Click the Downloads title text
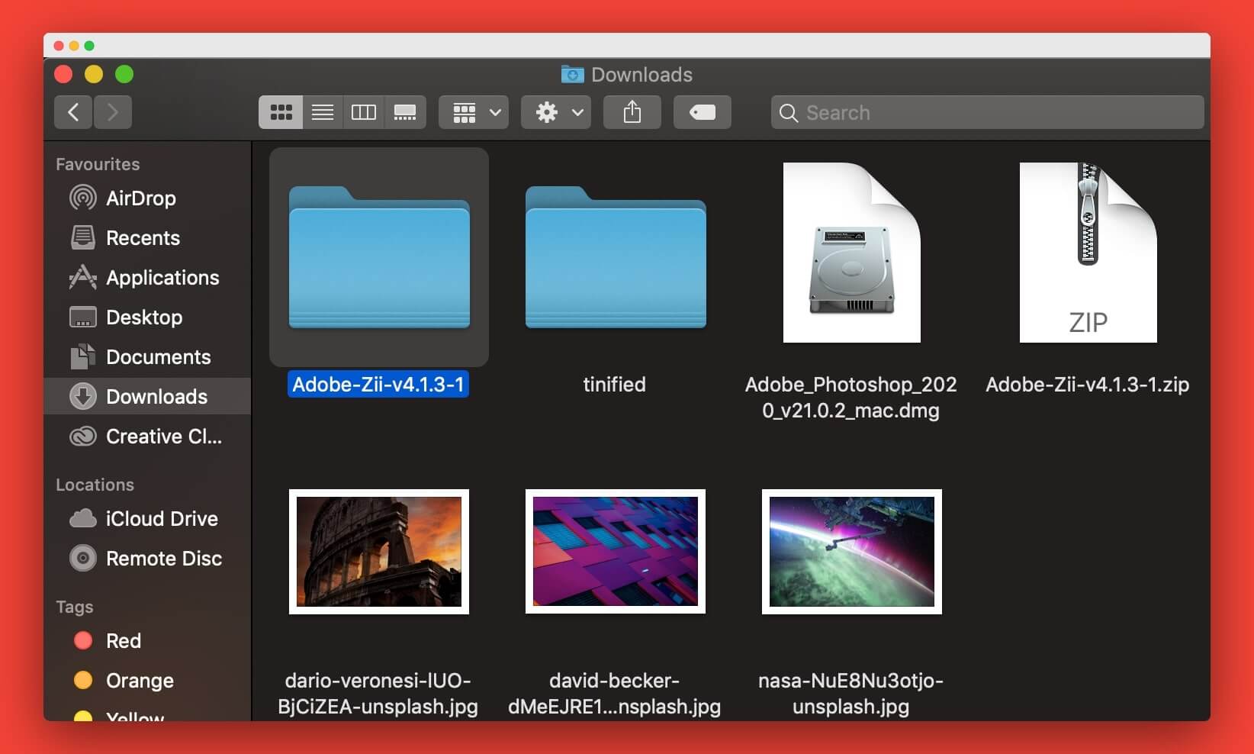 641,75
